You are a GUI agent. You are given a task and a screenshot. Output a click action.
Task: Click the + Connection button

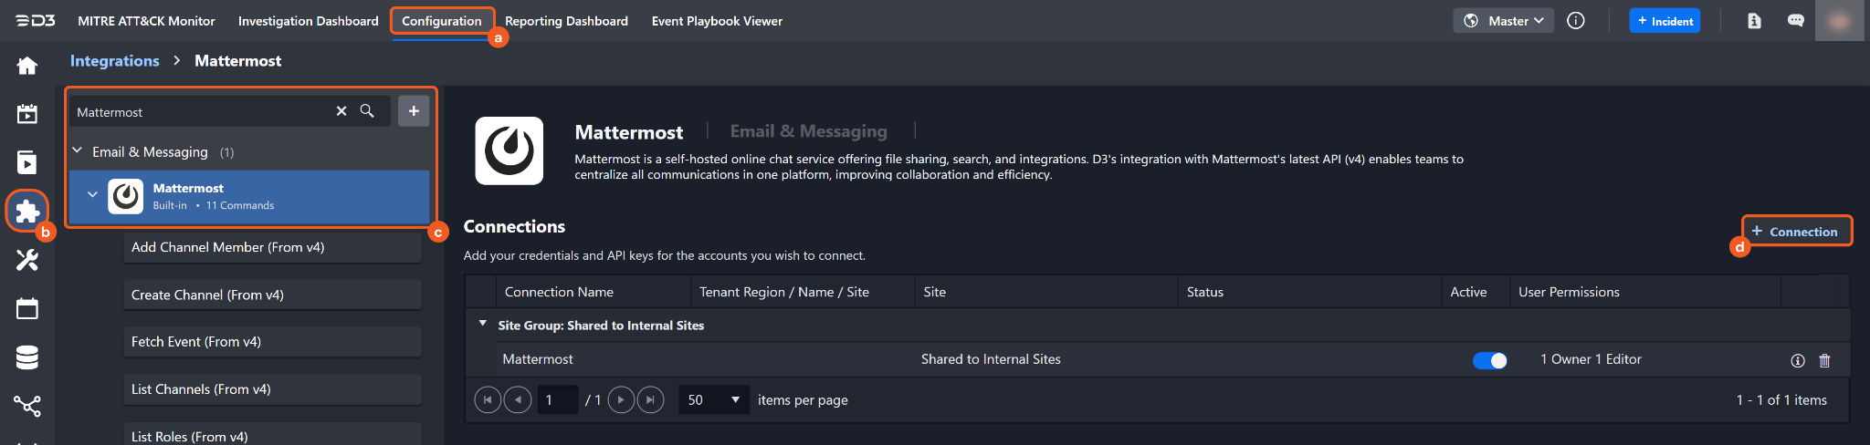(1795, 232)
